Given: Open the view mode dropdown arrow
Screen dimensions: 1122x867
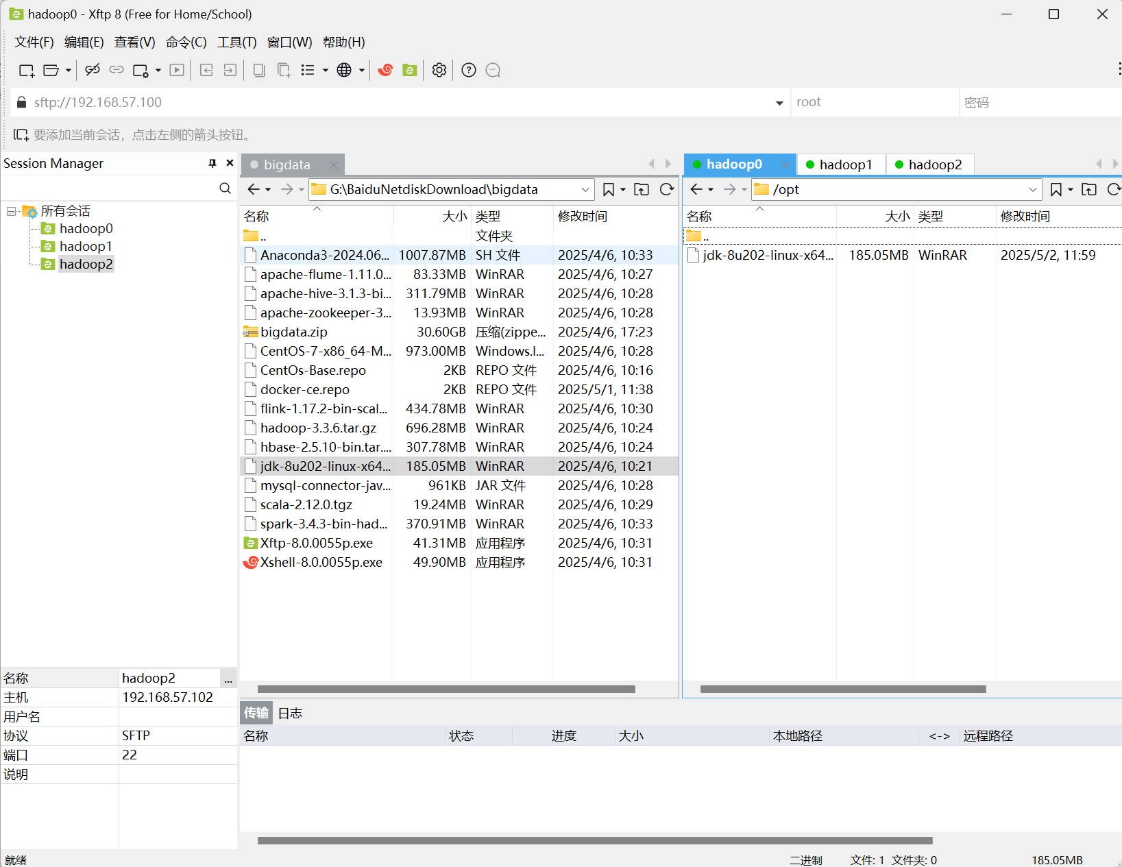Looking at the screenshot, I should 326,70.
